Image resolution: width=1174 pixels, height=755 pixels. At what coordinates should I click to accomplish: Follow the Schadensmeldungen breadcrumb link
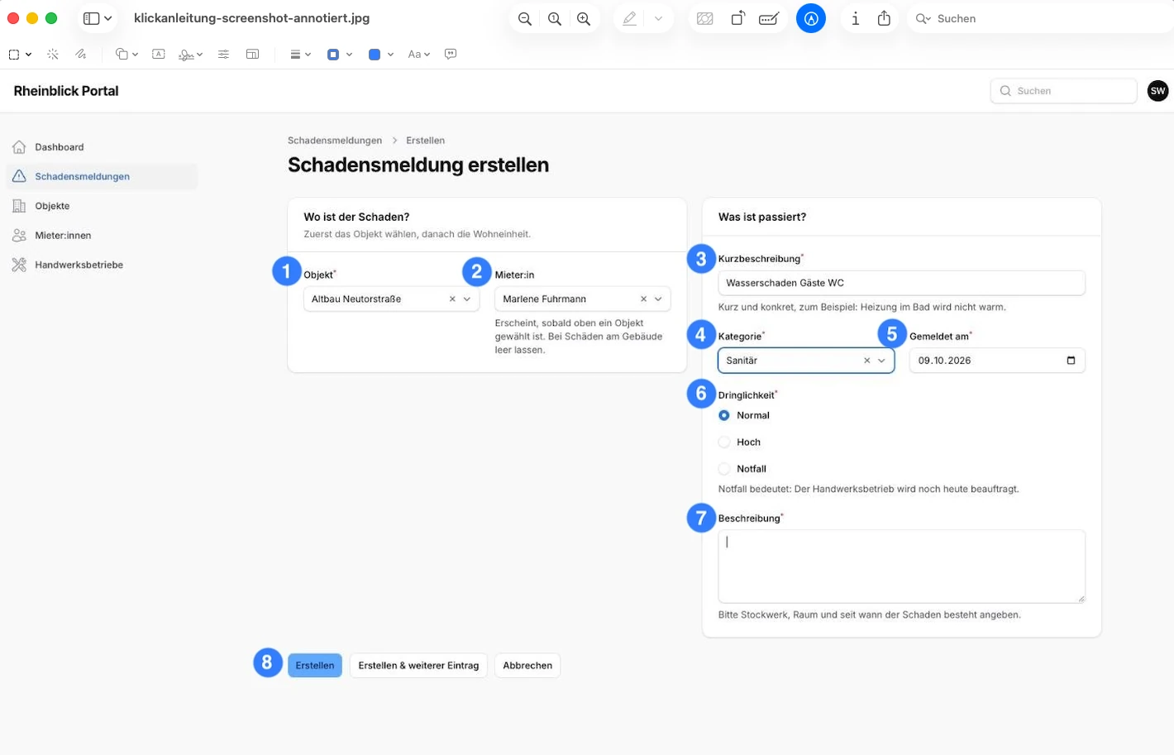click(x=335, y=141)
